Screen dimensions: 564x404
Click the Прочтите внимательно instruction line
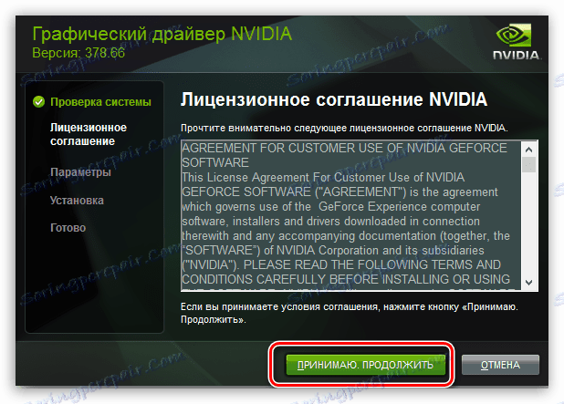coord(344,128)
